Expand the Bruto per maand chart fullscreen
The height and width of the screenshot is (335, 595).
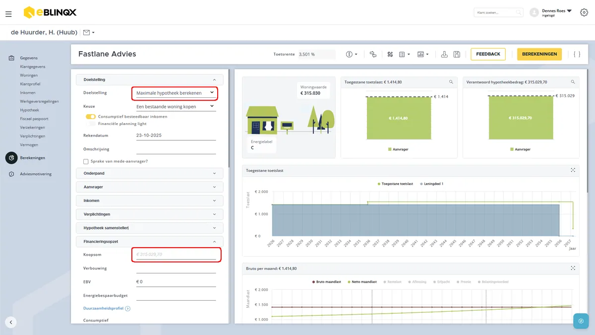573,268
